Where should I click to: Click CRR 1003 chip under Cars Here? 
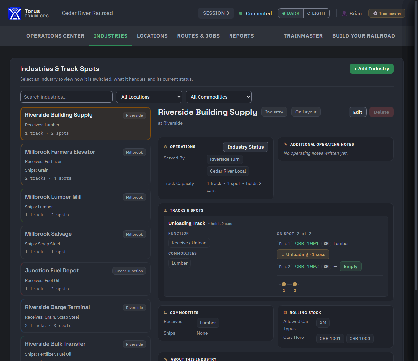click(x=360, y=338)
